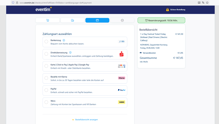The image size is (219, 124).
Task: Expand Bestellübersicht anzeigen
Action: click(x=86, y=119)
